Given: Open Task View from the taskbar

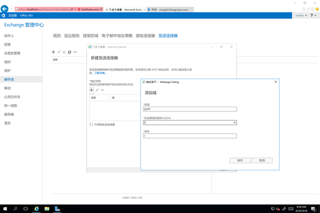Looking at the screenshot, I should tap(26, 209).
